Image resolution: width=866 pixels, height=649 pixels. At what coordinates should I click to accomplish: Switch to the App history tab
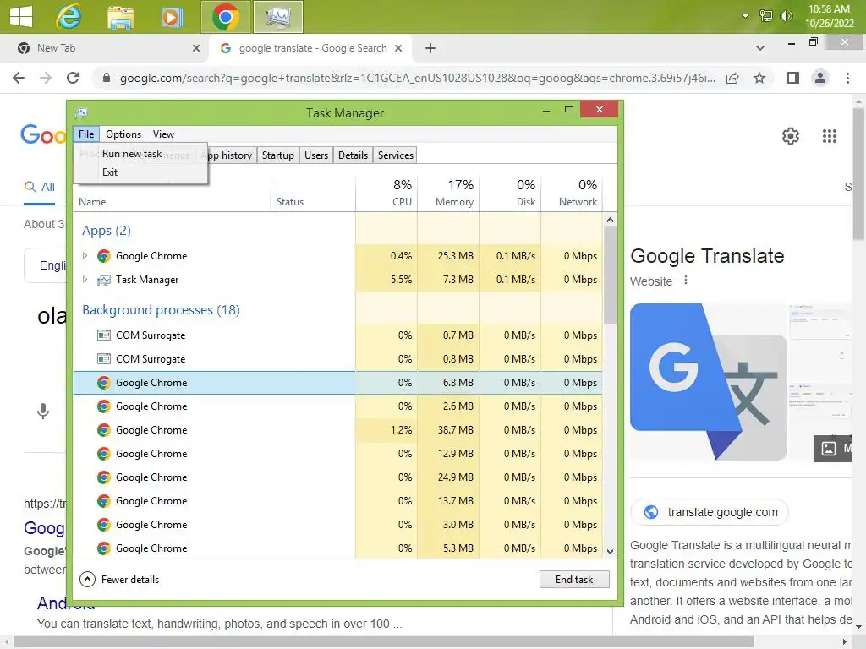232,155
